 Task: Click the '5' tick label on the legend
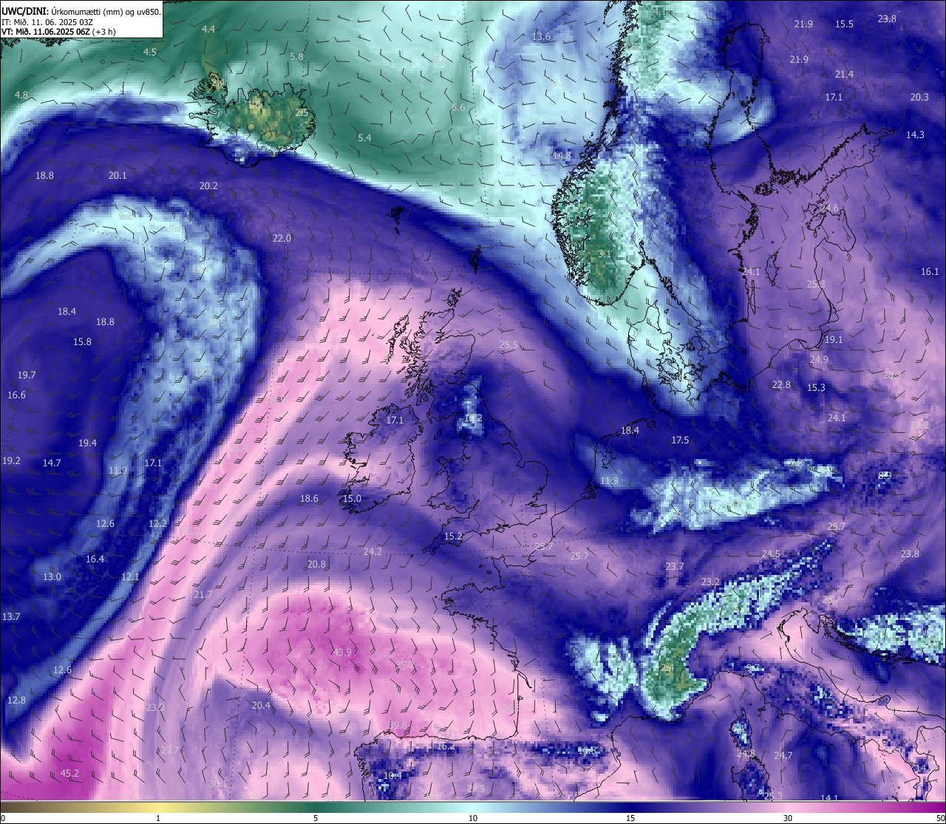[316, 819]
